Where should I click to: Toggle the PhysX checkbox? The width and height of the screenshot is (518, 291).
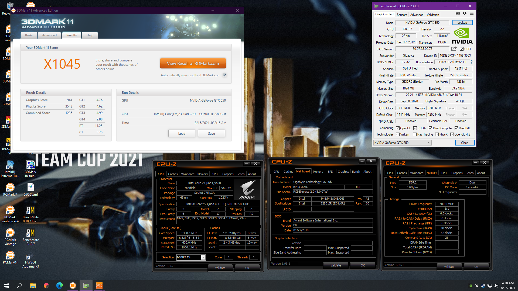tap(437, 134)
